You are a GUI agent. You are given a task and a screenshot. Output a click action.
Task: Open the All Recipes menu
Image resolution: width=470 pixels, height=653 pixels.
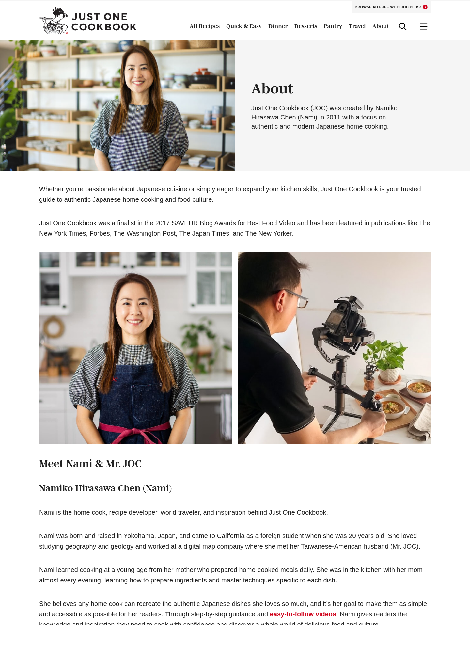tap(205, 26)
